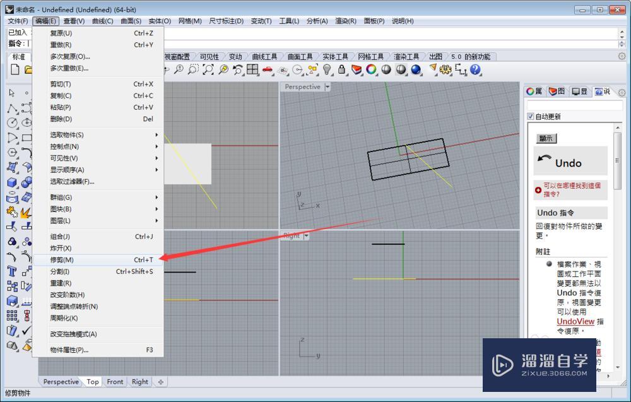Click the rectangular Array grid icon

[11, 316]
